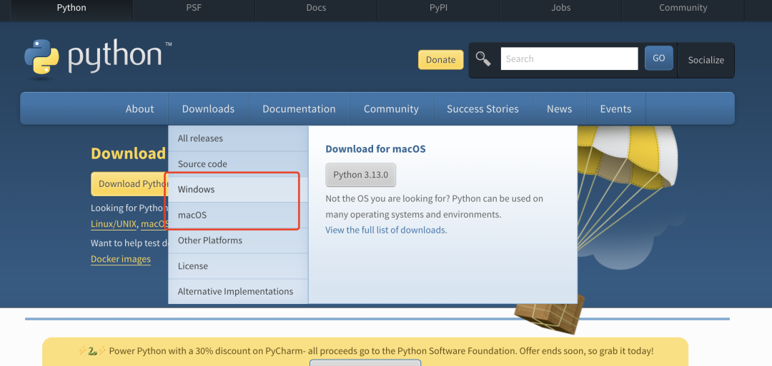Click the Python 3.13.0 download button
Image resolution: width=772 pixels, height=366 pixels.
click(x=360, y=174)
